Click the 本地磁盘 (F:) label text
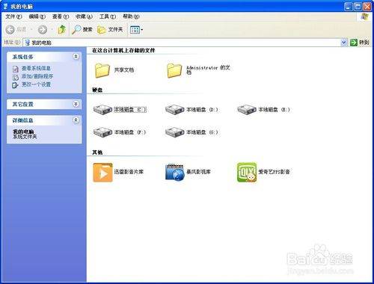Viewport: 374px width, 284px height. [x=130, y=132]
